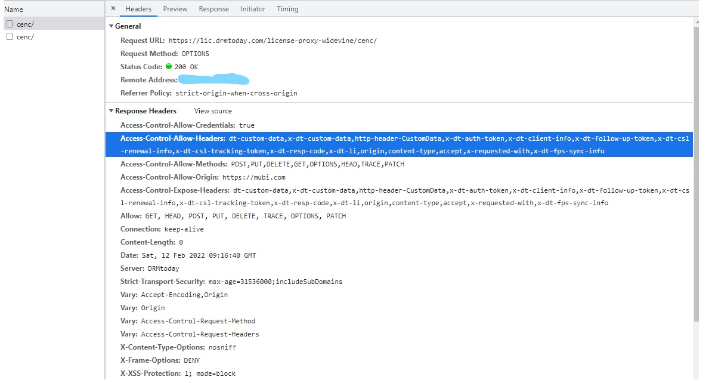Click the green status code indicator
This screenshot has width=712, height=383.
(x=169, y=66)
